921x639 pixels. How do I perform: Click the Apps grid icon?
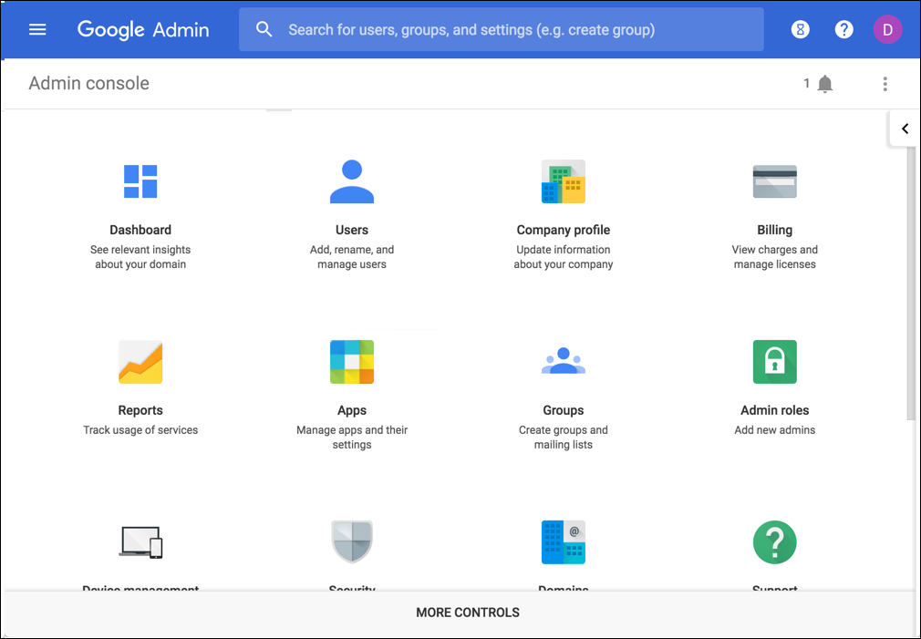[x=352, y=362]
